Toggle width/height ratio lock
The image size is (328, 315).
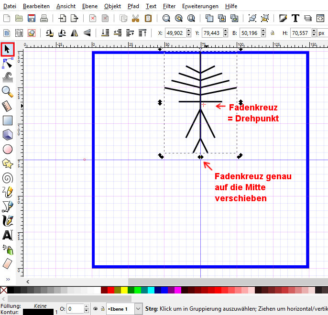pyautogui.click(x=273, y=33)
